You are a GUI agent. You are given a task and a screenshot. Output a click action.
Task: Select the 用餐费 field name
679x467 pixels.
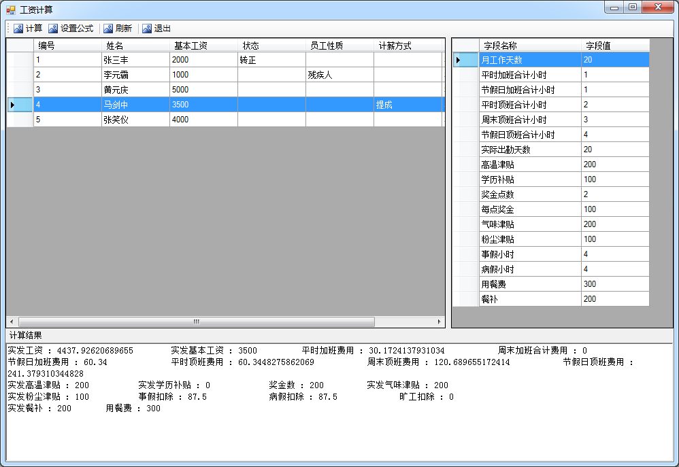530,284
